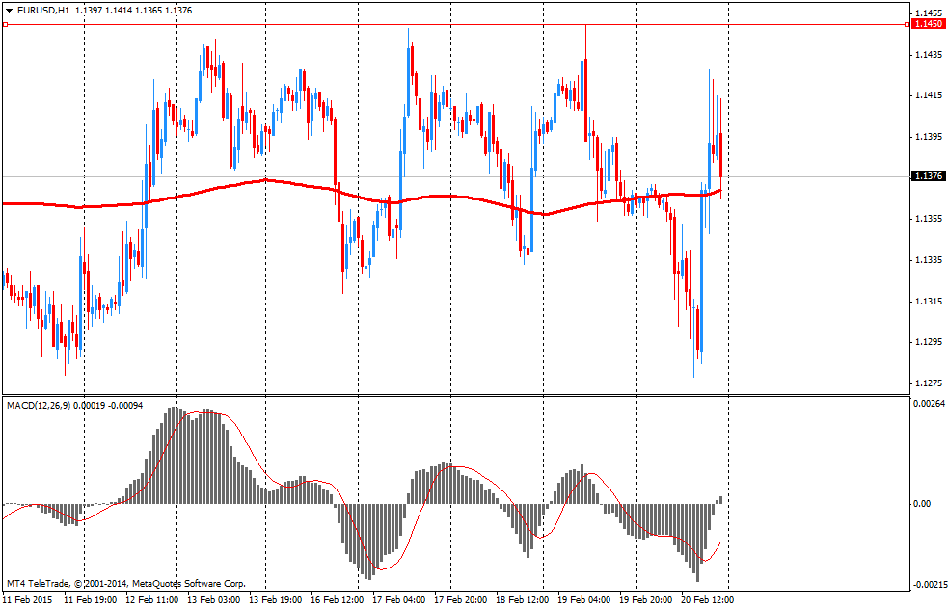This screenshot has width=948, height=608.
Task: Click the 20 Feb 12:00 time label
Action: (x=707, y=599)
